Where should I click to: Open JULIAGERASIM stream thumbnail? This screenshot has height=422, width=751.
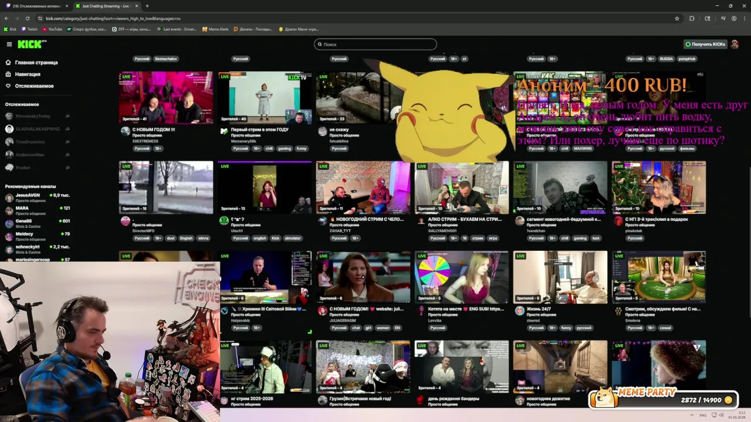pyautogui.click(x=363, y=277)
